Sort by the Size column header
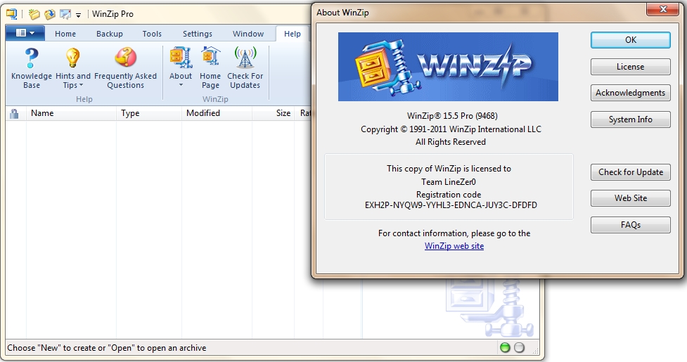Image resolution: width=687 pixels, height=362 pixels. [273, 113]
